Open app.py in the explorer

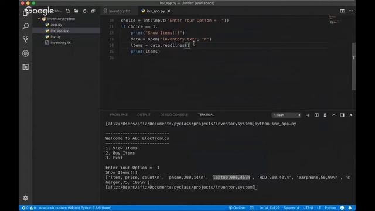[x=56, y=25]
